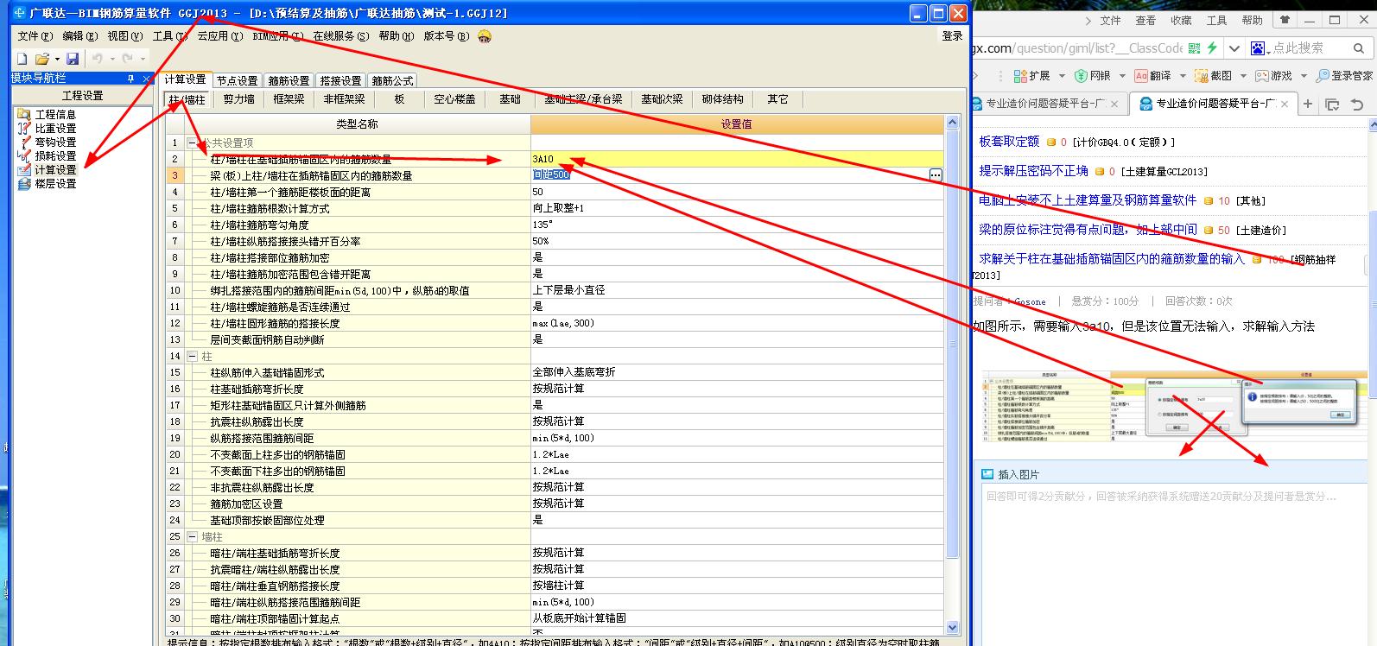Switch to the 箍筋设置 tab
1377x646 pixels.
coord(289,80)
